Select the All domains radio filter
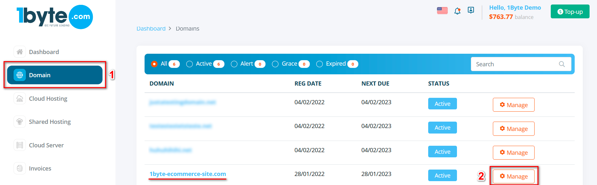This screenshot has width=597, height=185. (x=154, y=64)
